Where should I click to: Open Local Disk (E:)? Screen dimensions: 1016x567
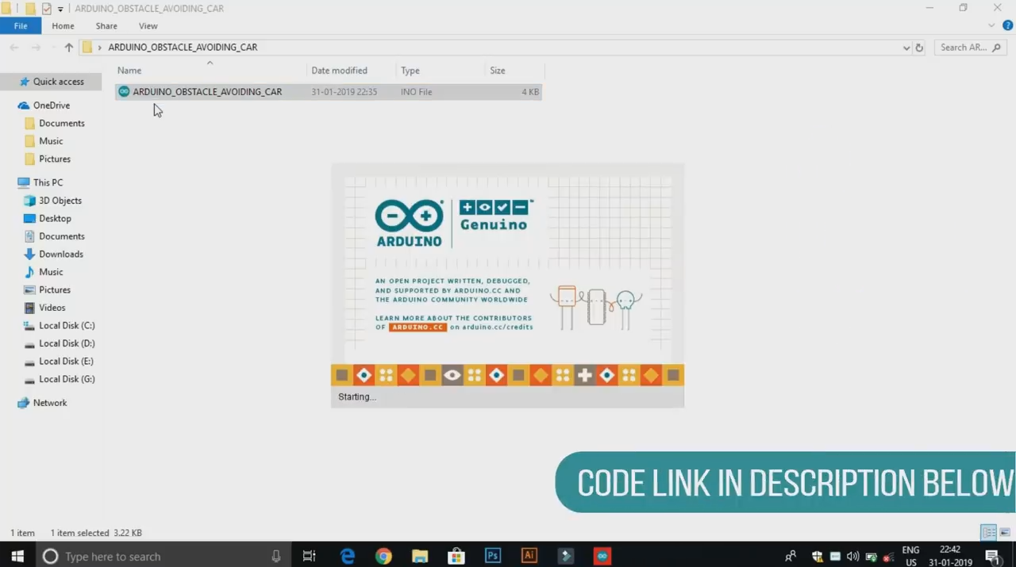click(67, 361)
